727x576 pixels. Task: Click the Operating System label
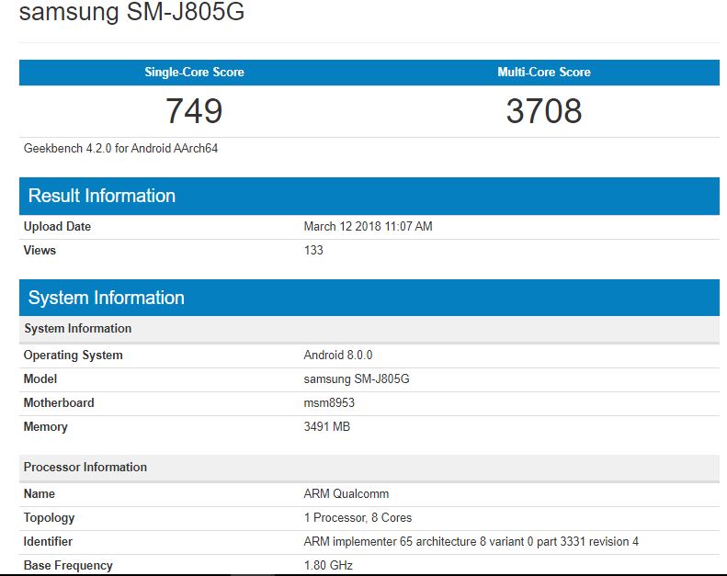pos(73,356)
